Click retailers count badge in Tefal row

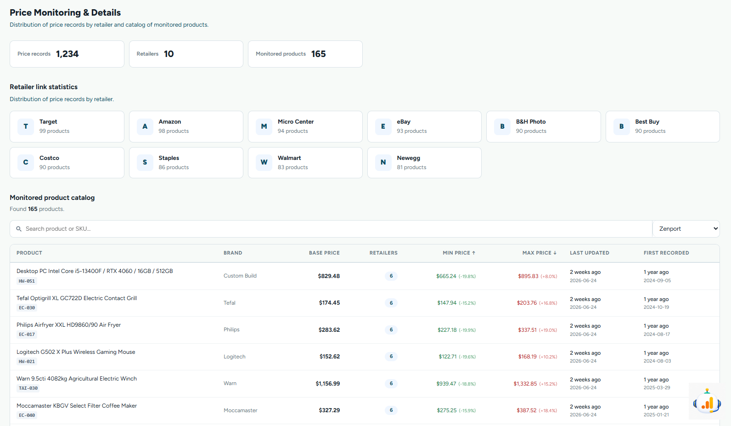(x=391, y=303)
